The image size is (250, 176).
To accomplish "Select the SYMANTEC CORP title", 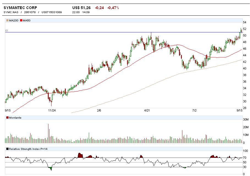I will [20, 8].
